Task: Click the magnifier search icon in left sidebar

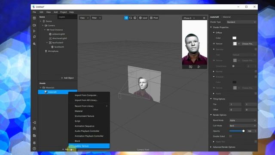Action: click(x=34, y=44)
